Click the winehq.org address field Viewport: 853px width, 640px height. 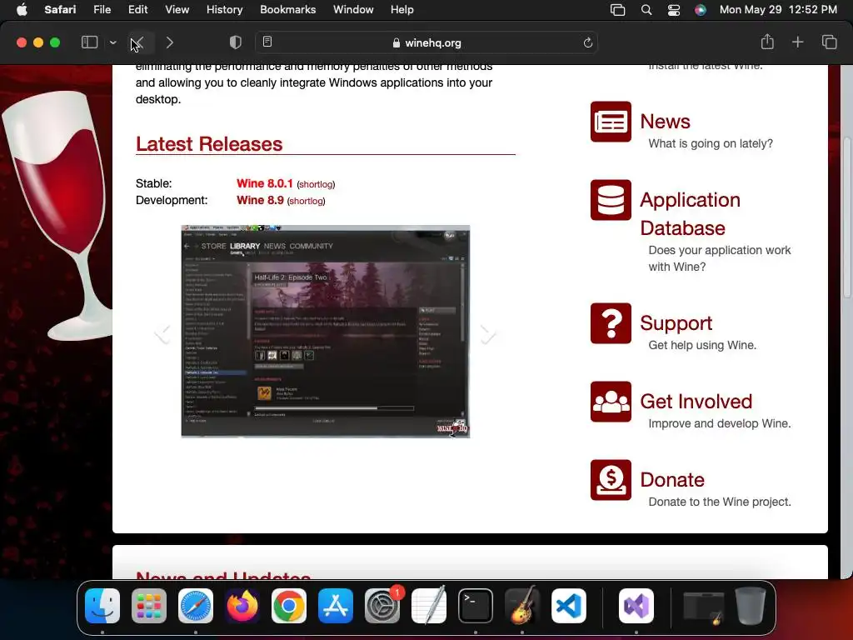point(426,42)
